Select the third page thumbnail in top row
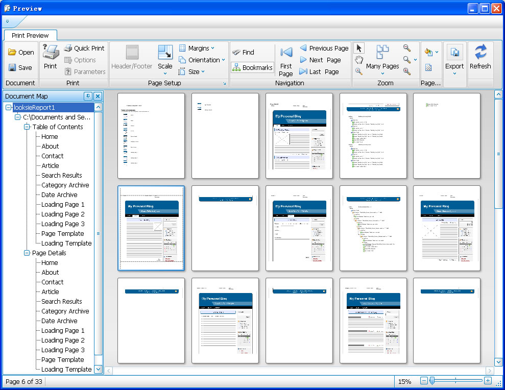Viewport: 505px width, 390px height. [x=299, y=135]
